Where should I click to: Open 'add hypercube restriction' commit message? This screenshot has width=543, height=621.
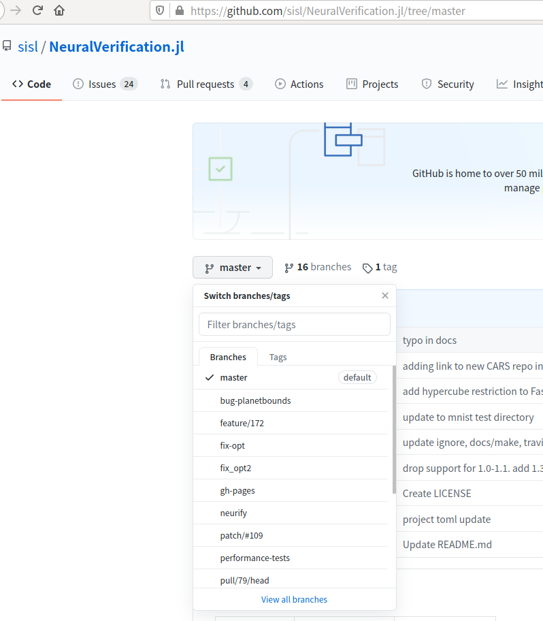coord(472,392)
